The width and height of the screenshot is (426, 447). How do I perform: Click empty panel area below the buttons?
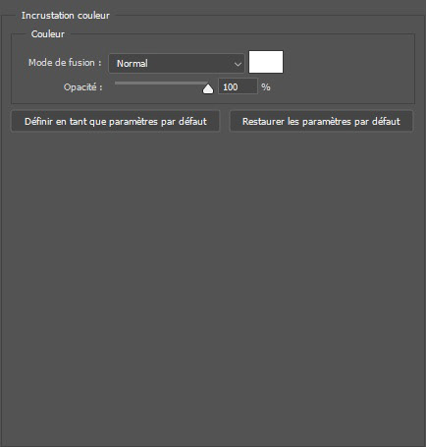[213, 278]
